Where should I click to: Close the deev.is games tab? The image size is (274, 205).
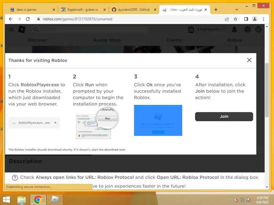coord(54,10)
